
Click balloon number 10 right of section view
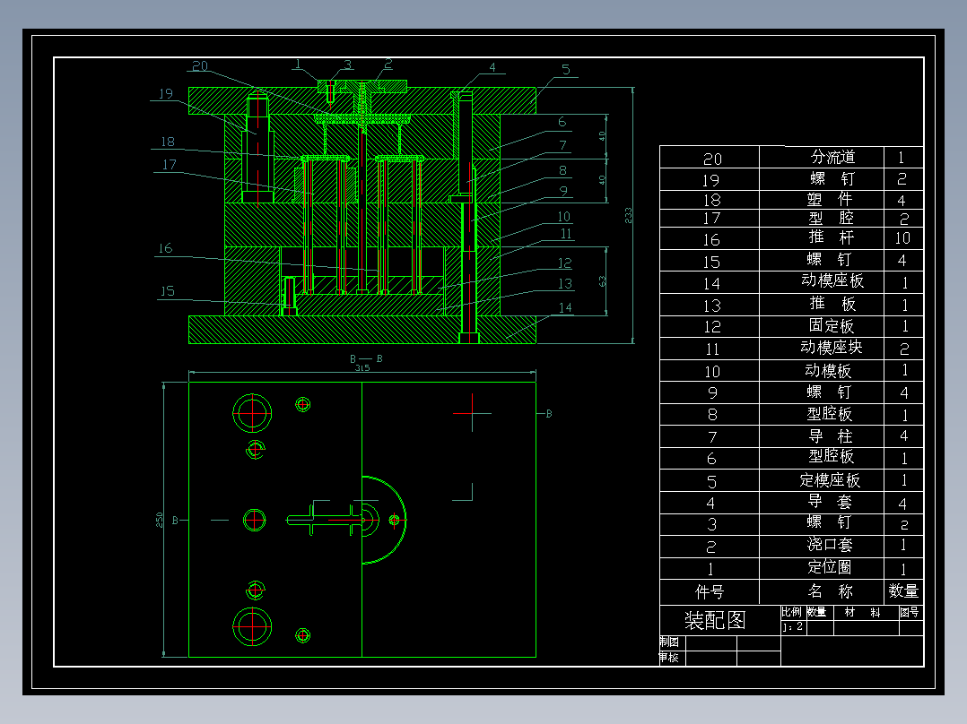(x=563, y=217)
